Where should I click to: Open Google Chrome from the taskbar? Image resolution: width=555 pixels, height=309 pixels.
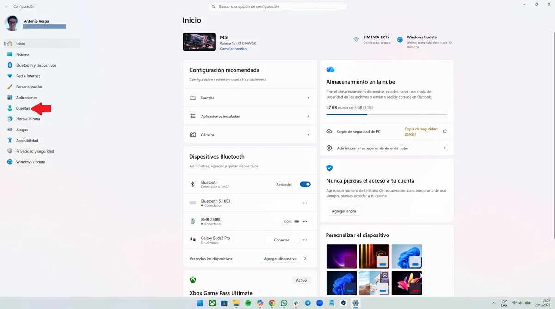pyautogui.click(x=272, y=303)
